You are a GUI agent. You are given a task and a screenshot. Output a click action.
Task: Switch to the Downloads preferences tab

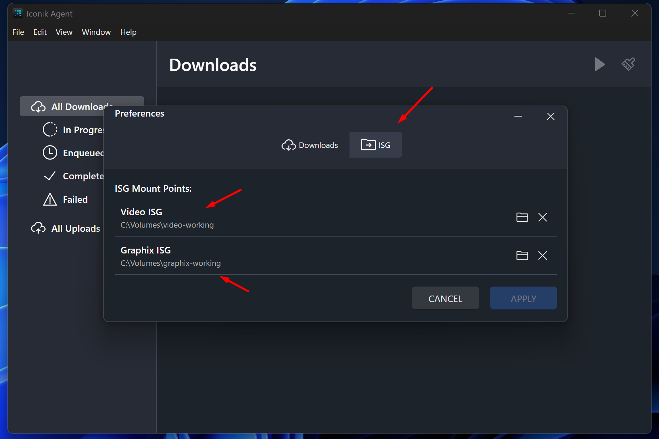(310, 145)
